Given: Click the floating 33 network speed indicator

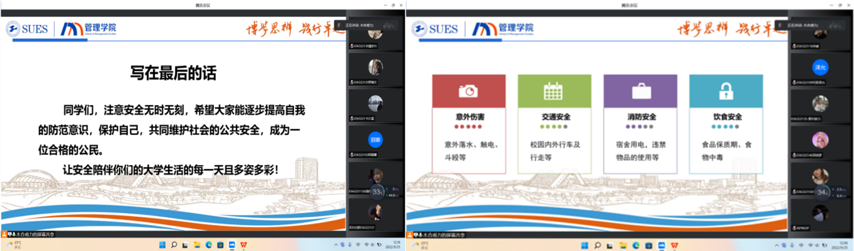Looking at the screenshot, I should 377,192.
